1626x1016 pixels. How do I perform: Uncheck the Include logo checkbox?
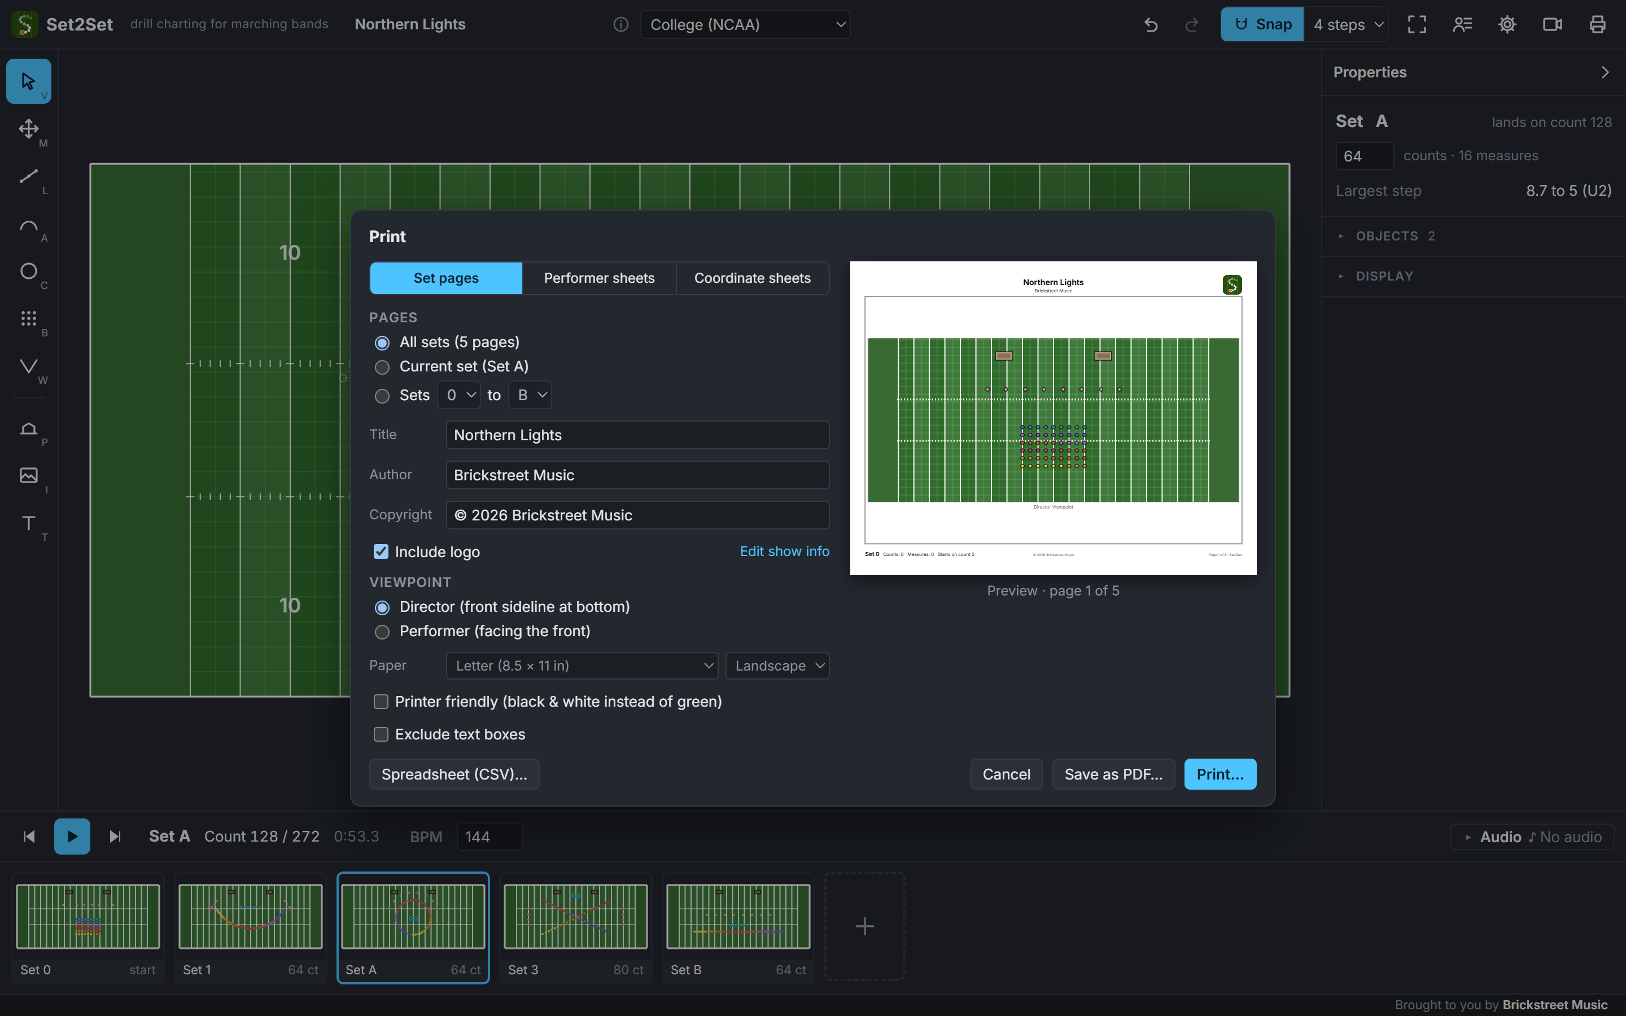(381, 551)
